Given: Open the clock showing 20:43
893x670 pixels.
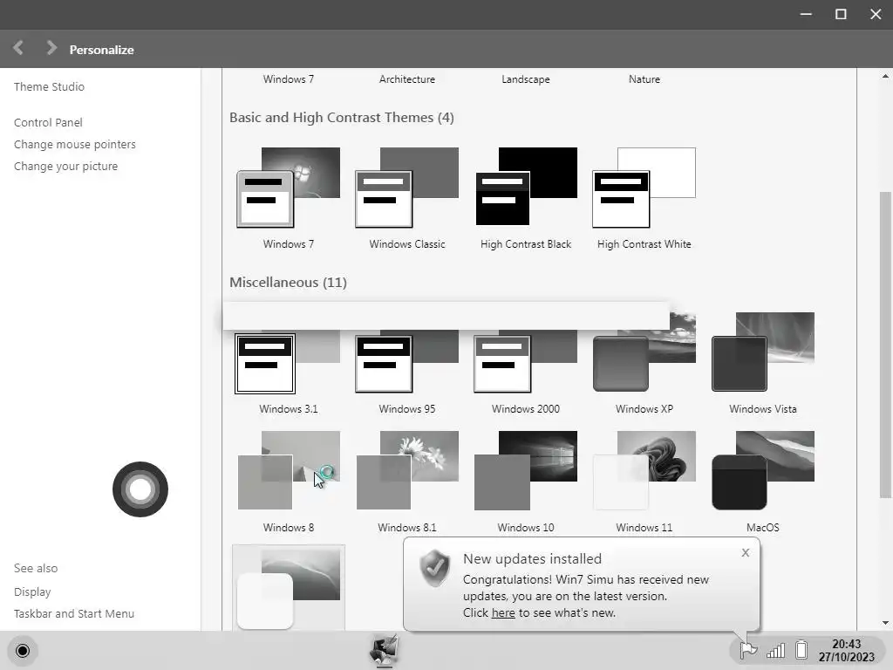Looking at the screenshot, I should pos(846,651).
